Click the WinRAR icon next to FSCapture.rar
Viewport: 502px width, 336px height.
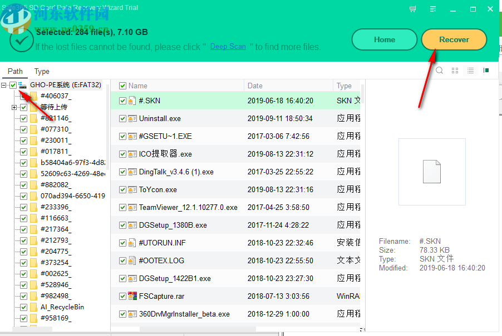[x=131, y=296]
